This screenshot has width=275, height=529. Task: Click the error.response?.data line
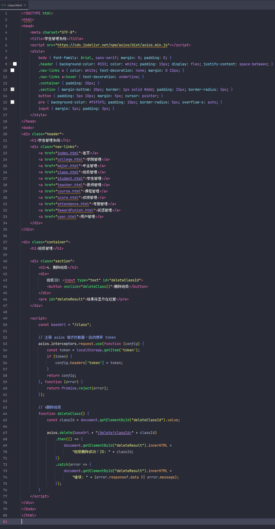pos(125,477)
